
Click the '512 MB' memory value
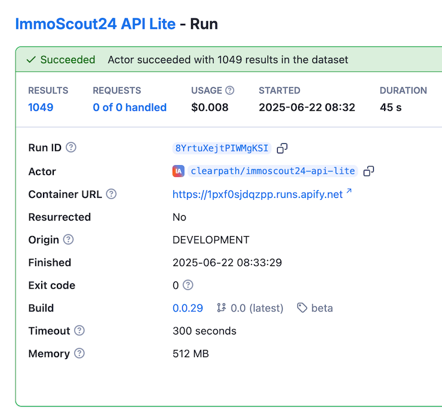(x=191, y=354)
